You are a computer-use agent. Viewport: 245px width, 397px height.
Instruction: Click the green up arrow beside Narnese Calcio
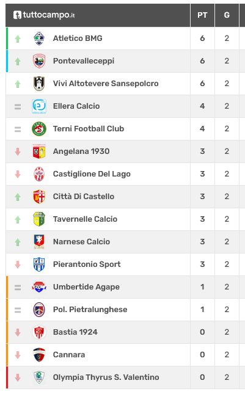point(18,242)
